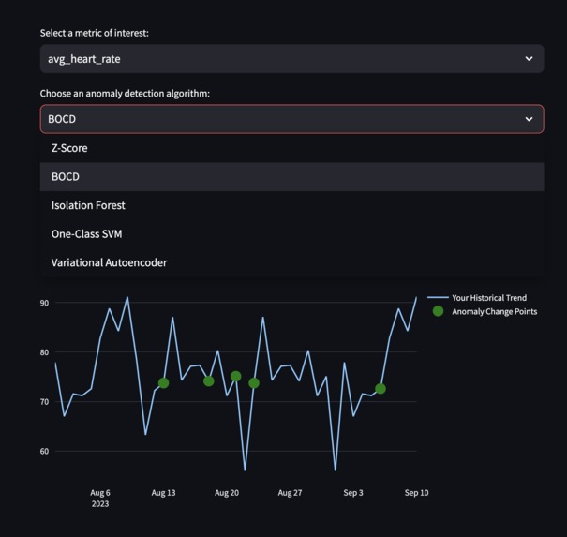The width and height of the screenshot is (567, 537).
Task: Click the anomaly dot at Aug 13
Action: pyautogui.click(x=163, y=383)
